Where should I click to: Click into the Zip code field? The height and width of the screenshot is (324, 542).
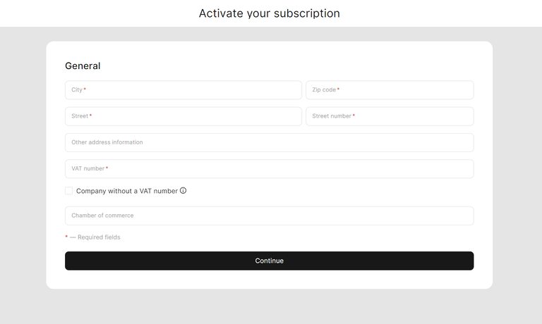point(390,90)
